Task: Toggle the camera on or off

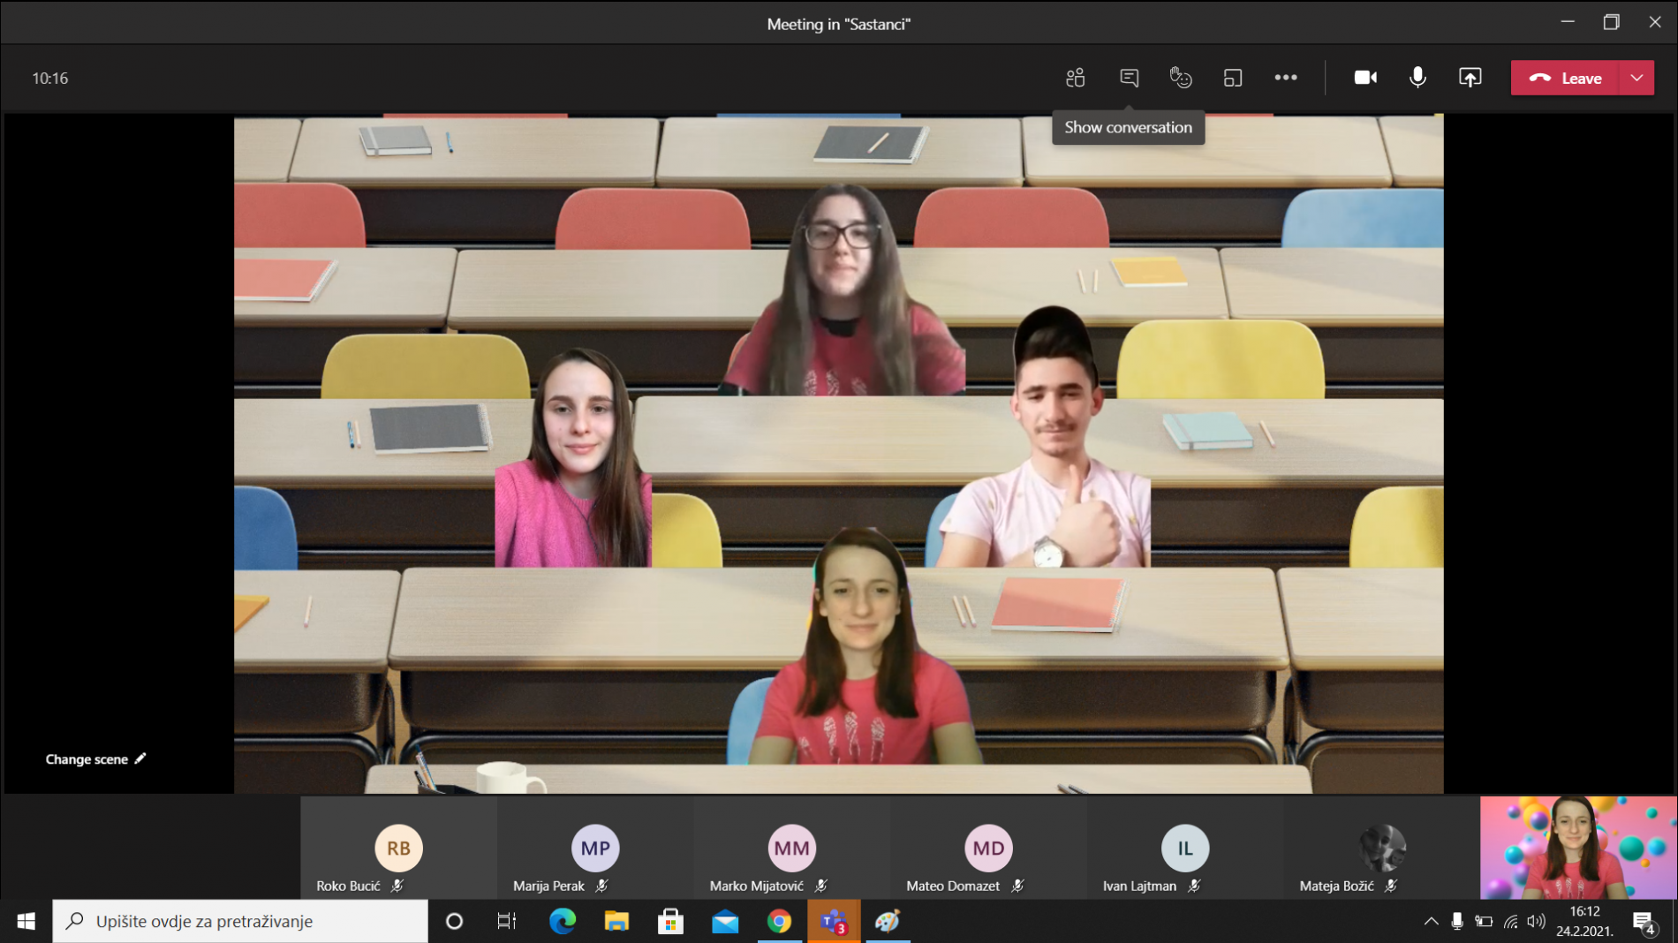Action: (1365, 78)
